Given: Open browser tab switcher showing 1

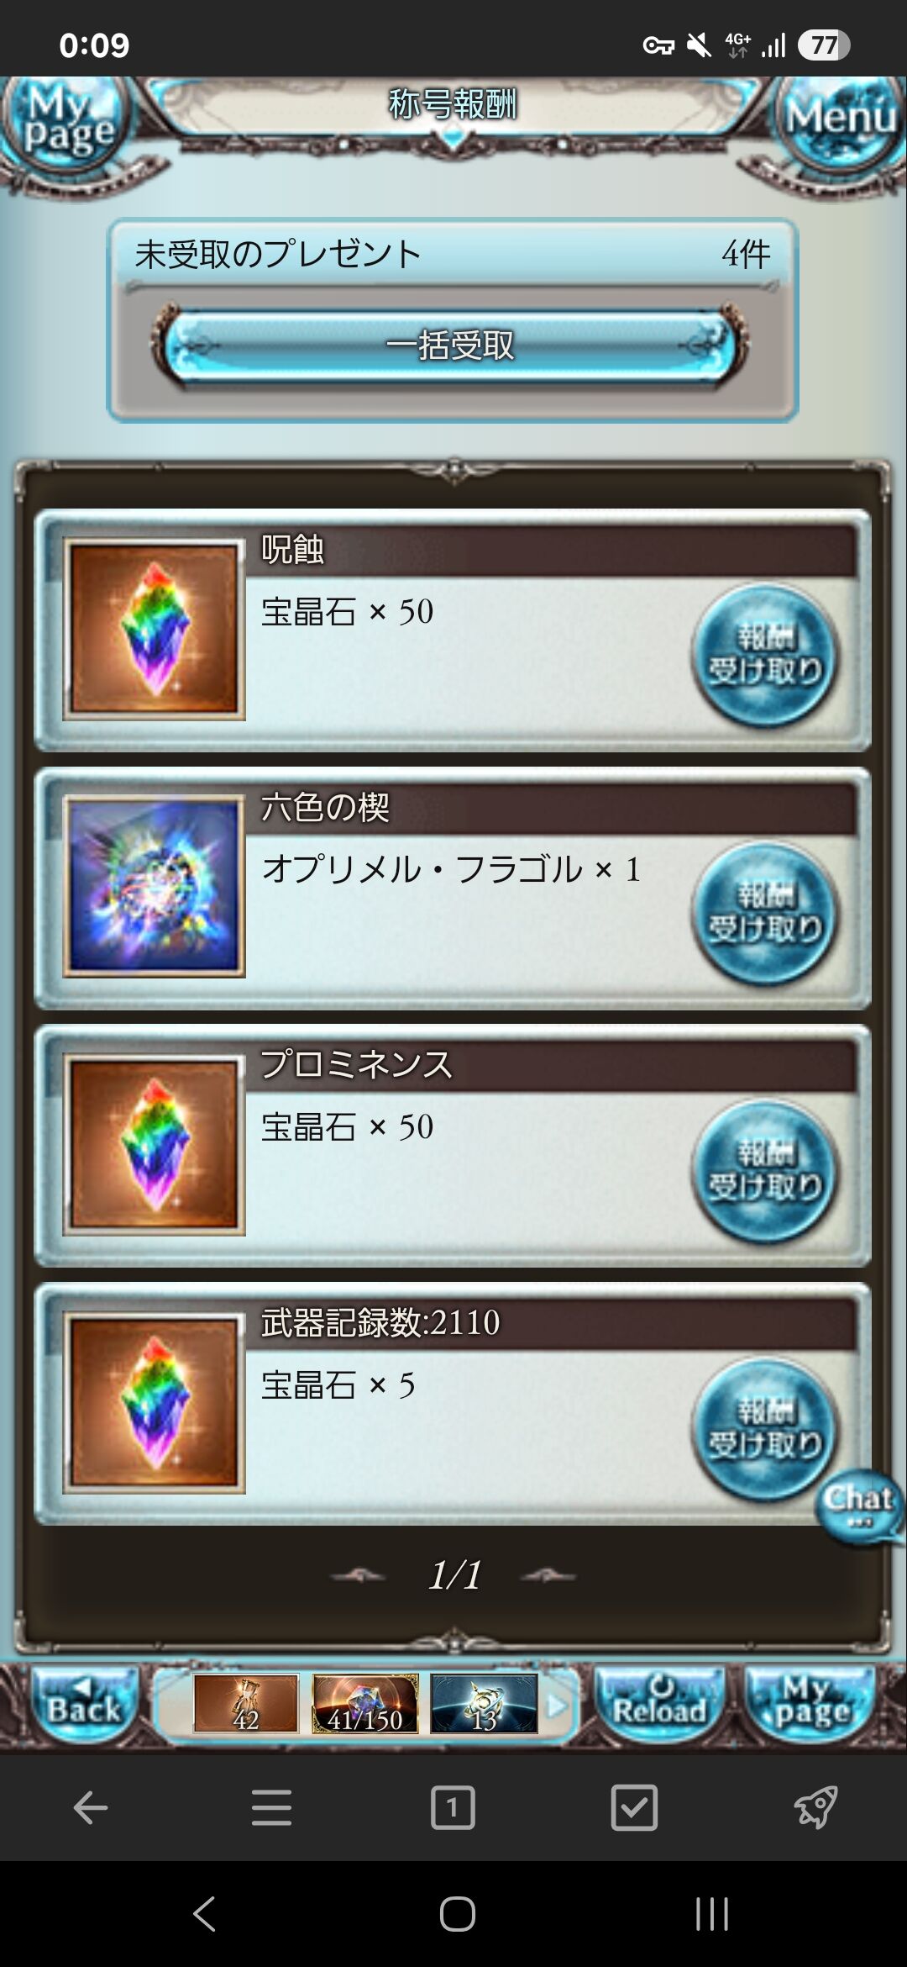Looking at the screenshot, I should coord(453,1807).
